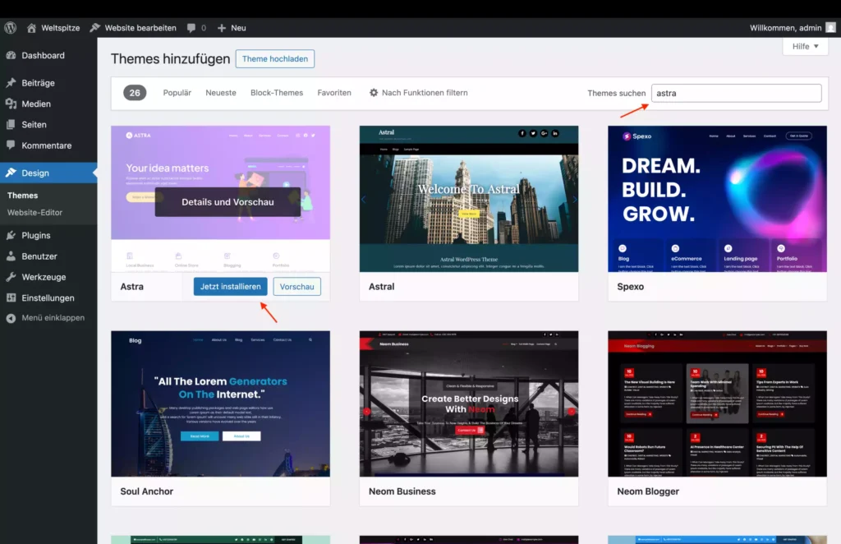Click the comments bubble icon in admin bar

[x=191, y=28]
